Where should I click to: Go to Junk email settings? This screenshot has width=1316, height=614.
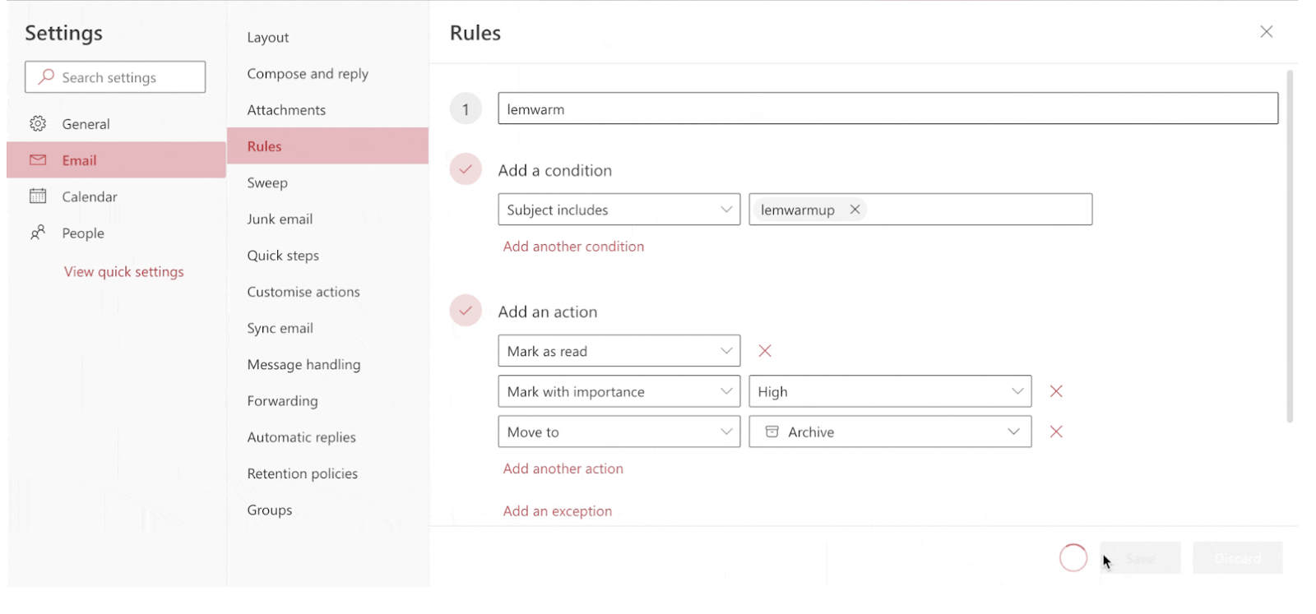[280, 219]
